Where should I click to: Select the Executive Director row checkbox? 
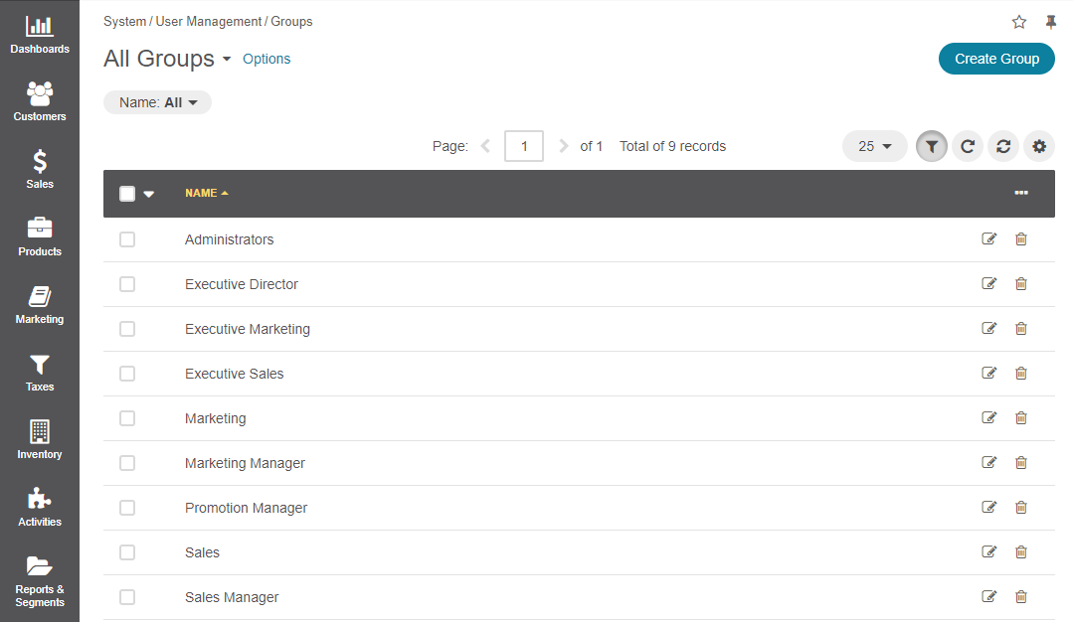click(127, 283)
